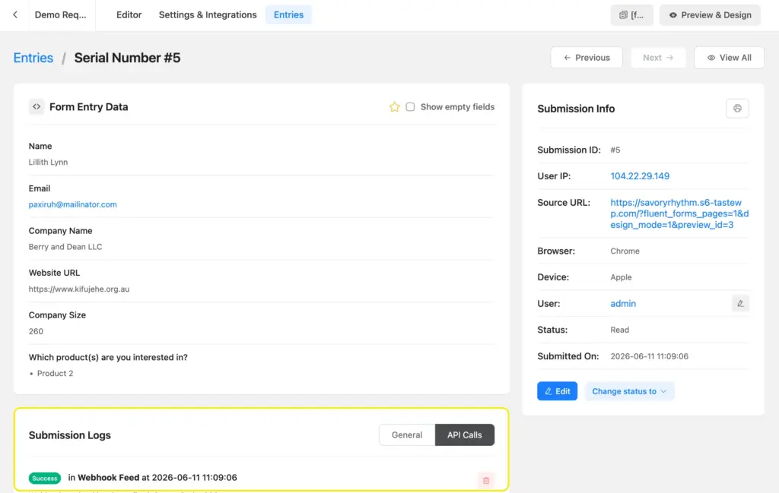Copy form shortcode button
The image size is (779, 493).
point(632,15)
